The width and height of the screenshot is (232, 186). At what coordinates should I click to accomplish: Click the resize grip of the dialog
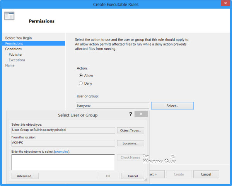[x=146, y=180]
